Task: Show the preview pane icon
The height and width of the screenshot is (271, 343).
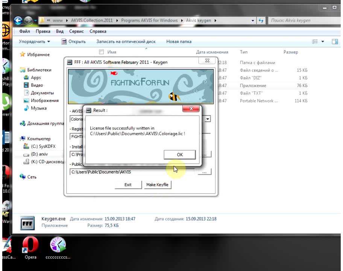Action: click(335, 41)
